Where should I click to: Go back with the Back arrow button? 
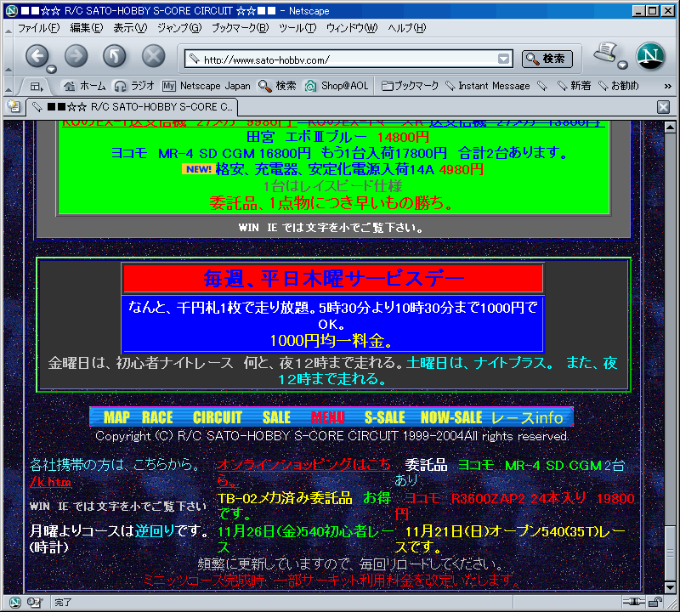coord(37,56)
